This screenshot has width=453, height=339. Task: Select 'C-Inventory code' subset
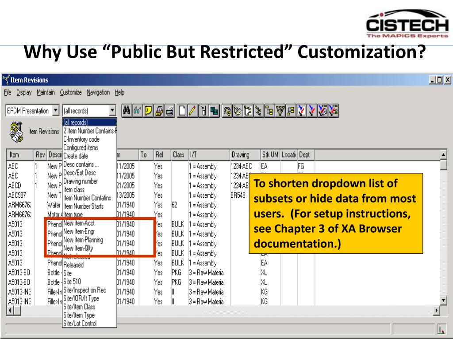coord(89,139)
